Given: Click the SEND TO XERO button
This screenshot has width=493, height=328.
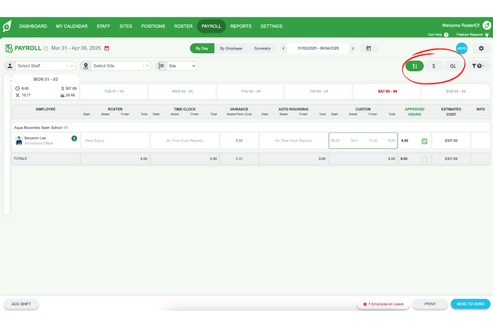Looking at the screenshot, I should pos(470,304).
